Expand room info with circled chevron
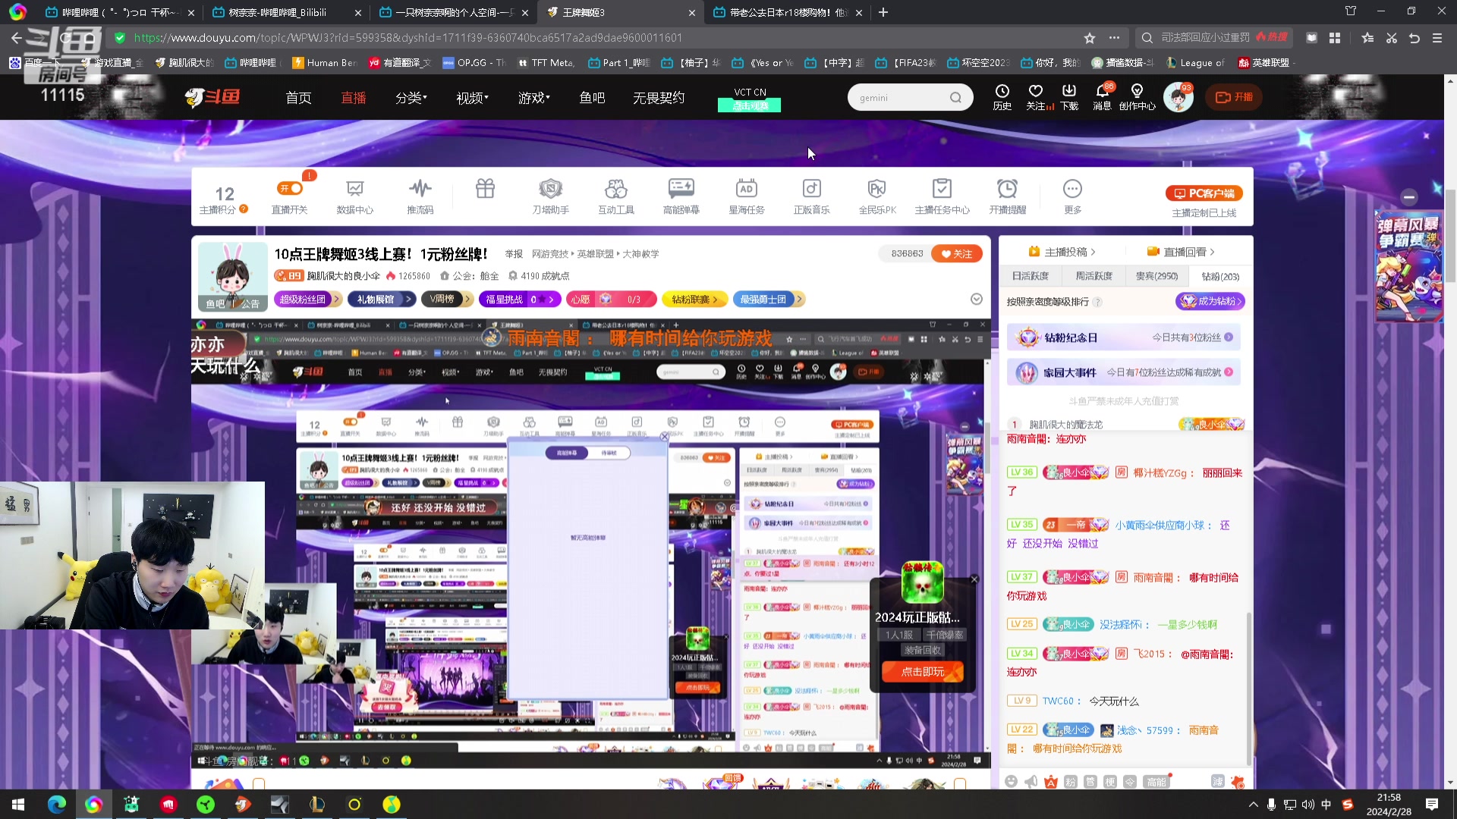Viewport: 1457px width, 819px height. tap(977, 300)
